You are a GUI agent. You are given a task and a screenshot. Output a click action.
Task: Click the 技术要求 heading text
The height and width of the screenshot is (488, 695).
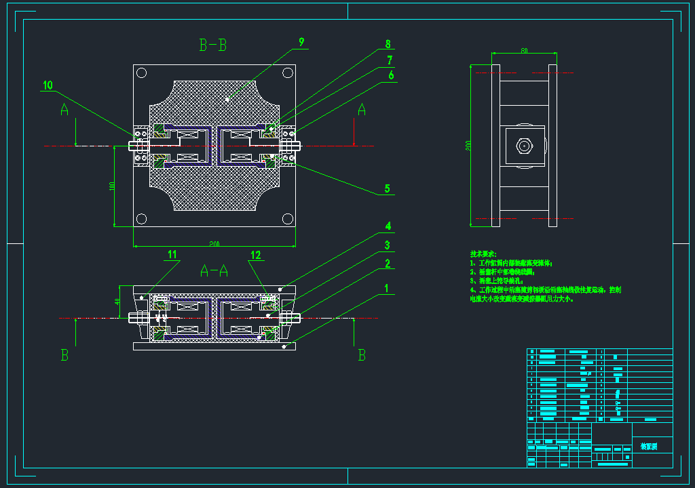click(x=483, y=253)
